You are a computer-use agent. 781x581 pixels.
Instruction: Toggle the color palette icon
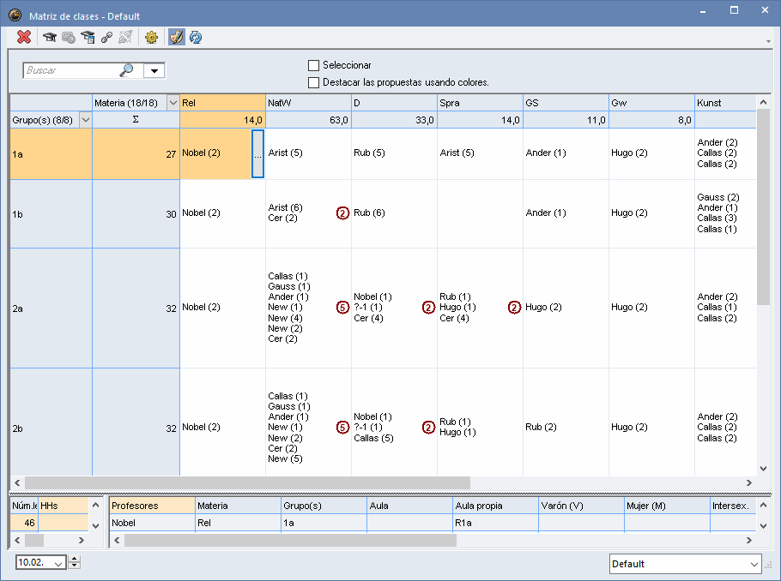pos(176,37)
